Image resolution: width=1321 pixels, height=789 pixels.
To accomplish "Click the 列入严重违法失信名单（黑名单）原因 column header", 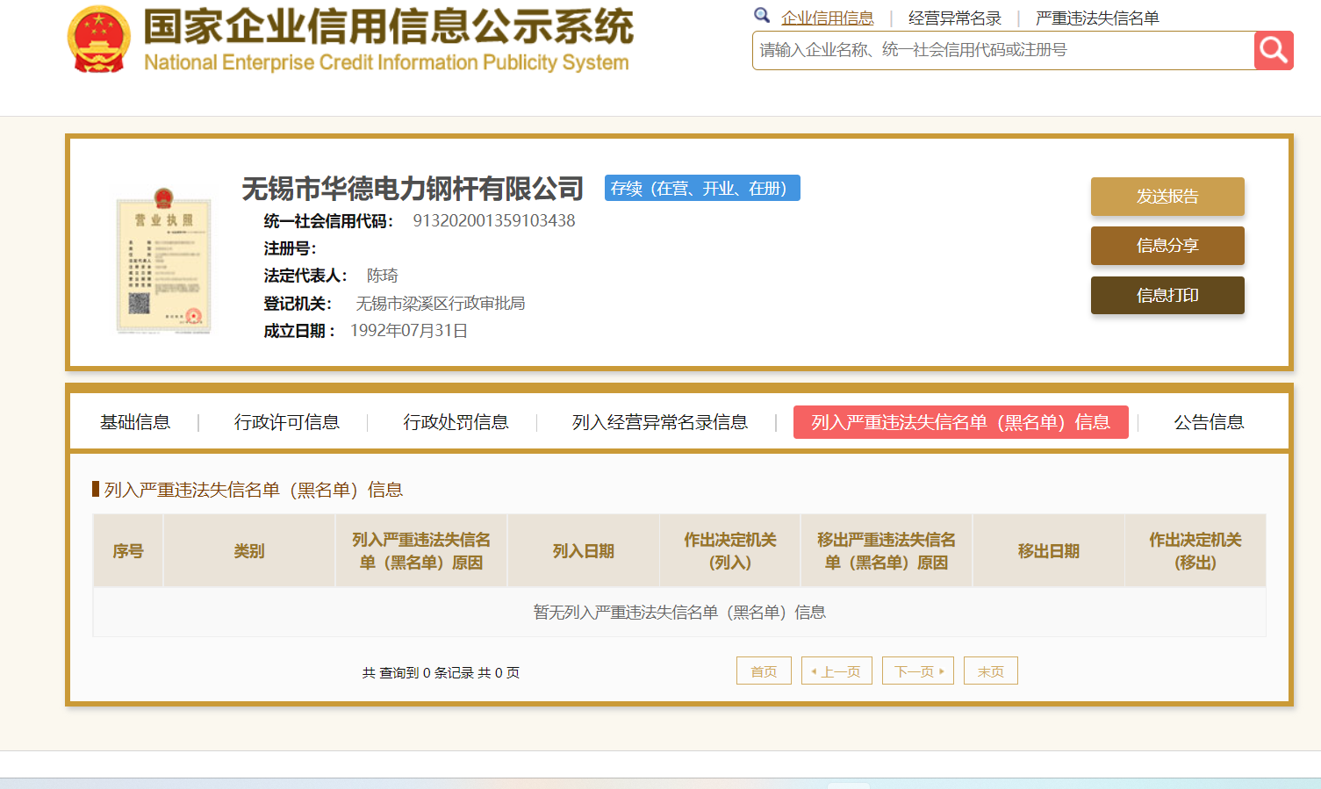I will [421, 551].
